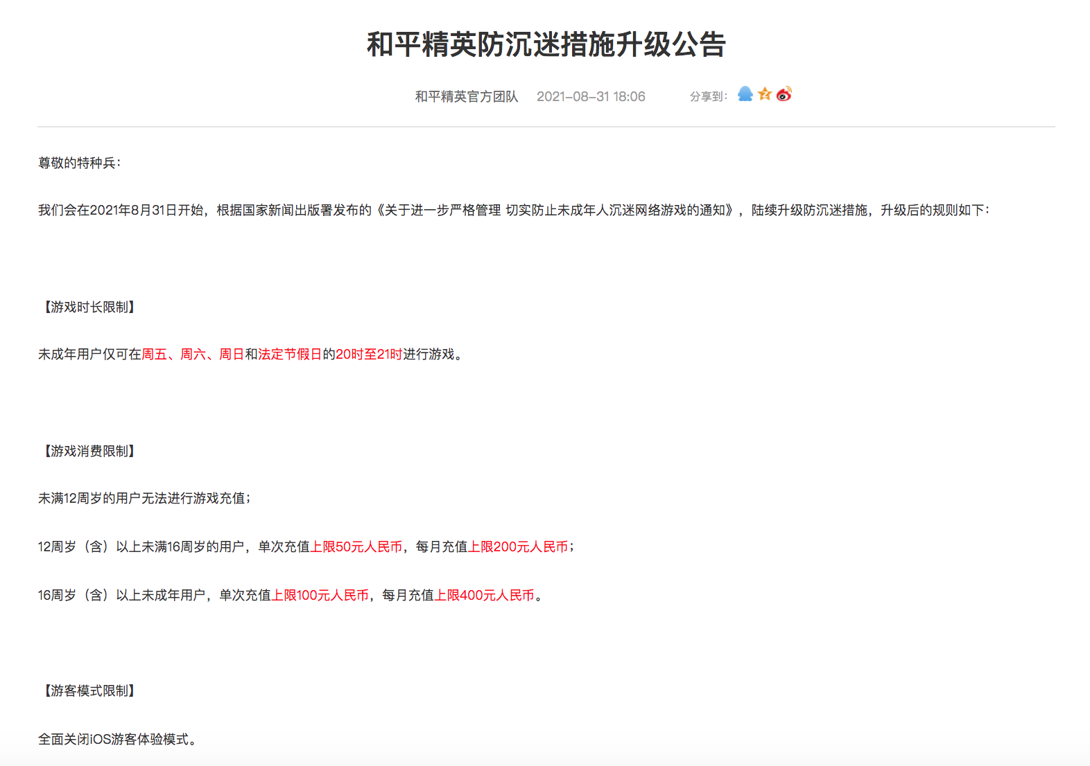
Task: Select the red text 上限400元人民币
Action: (x=485, y=596)
